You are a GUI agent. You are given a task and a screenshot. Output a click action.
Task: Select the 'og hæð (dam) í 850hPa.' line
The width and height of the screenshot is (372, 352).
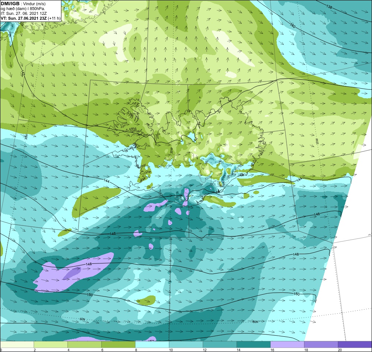(23, 9)
